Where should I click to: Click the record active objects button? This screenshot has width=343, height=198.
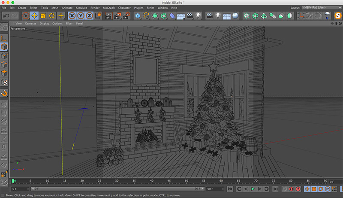click(x=284, y=189)
